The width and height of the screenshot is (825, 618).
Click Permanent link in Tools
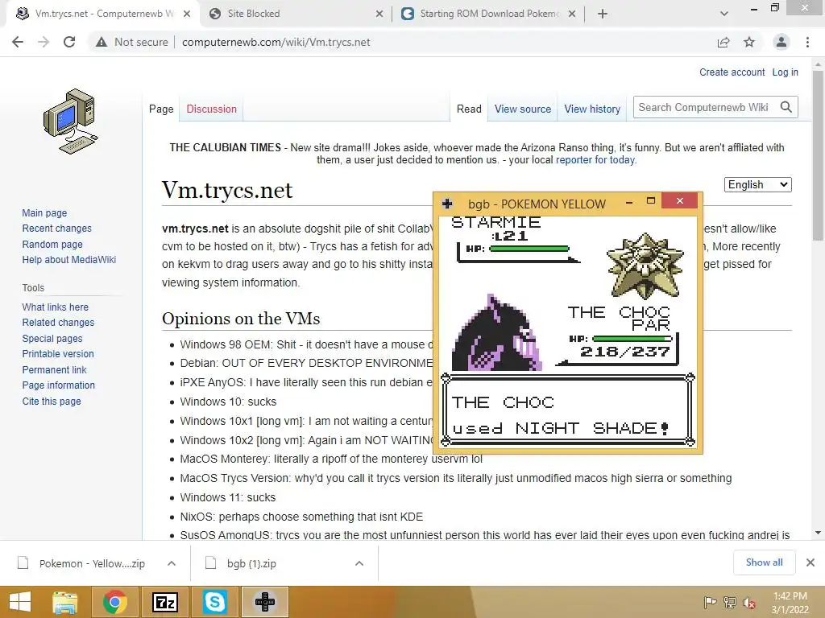coord(54,369)
